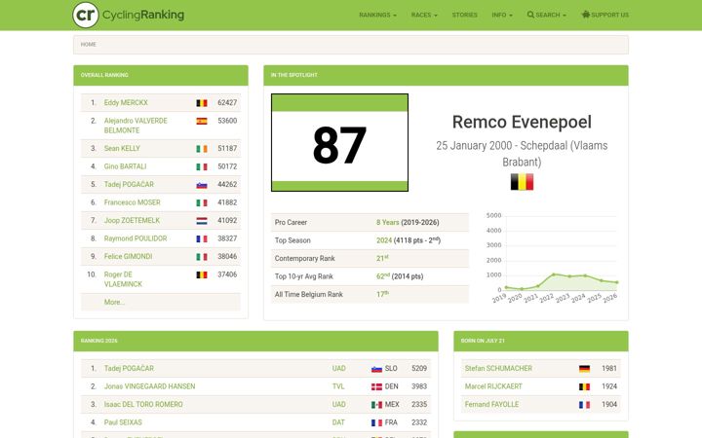This screenshot has width=702, height=438.
Task: Click the Belgian flag beside Roger De Vlaeminck
Action: point(202,274)
